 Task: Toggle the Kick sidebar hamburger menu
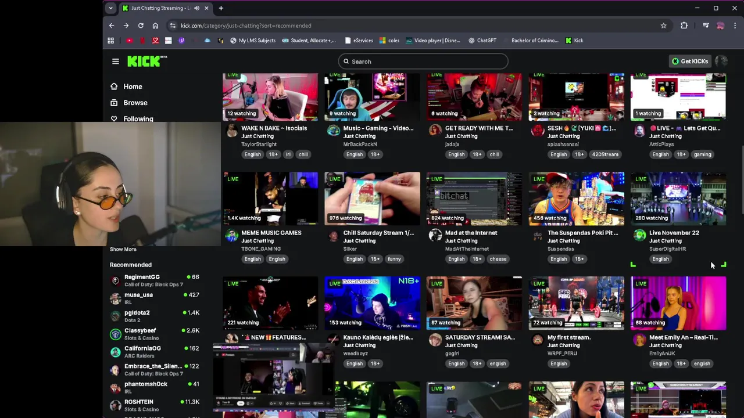point(115,61)
